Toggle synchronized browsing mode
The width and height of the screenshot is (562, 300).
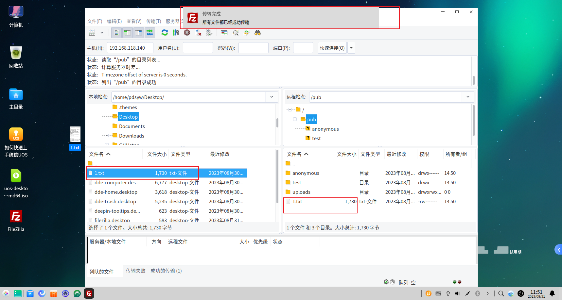coord(246,33)
